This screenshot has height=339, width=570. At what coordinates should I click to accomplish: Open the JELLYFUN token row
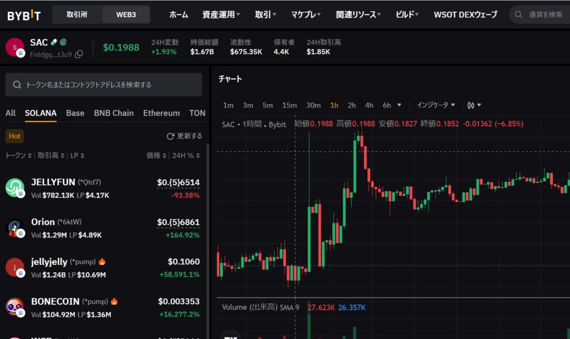point(102,188)
